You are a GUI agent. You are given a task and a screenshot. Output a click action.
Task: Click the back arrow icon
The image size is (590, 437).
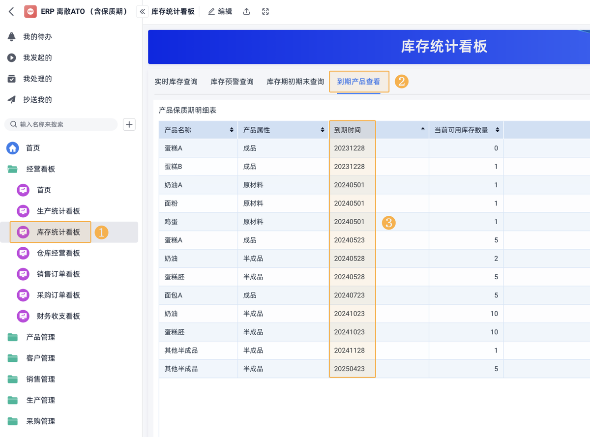11,11
